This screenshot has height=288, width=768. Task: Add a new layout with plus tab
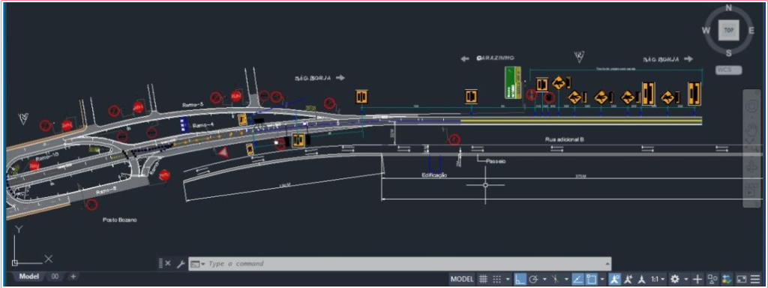click(x=73, y=277)
